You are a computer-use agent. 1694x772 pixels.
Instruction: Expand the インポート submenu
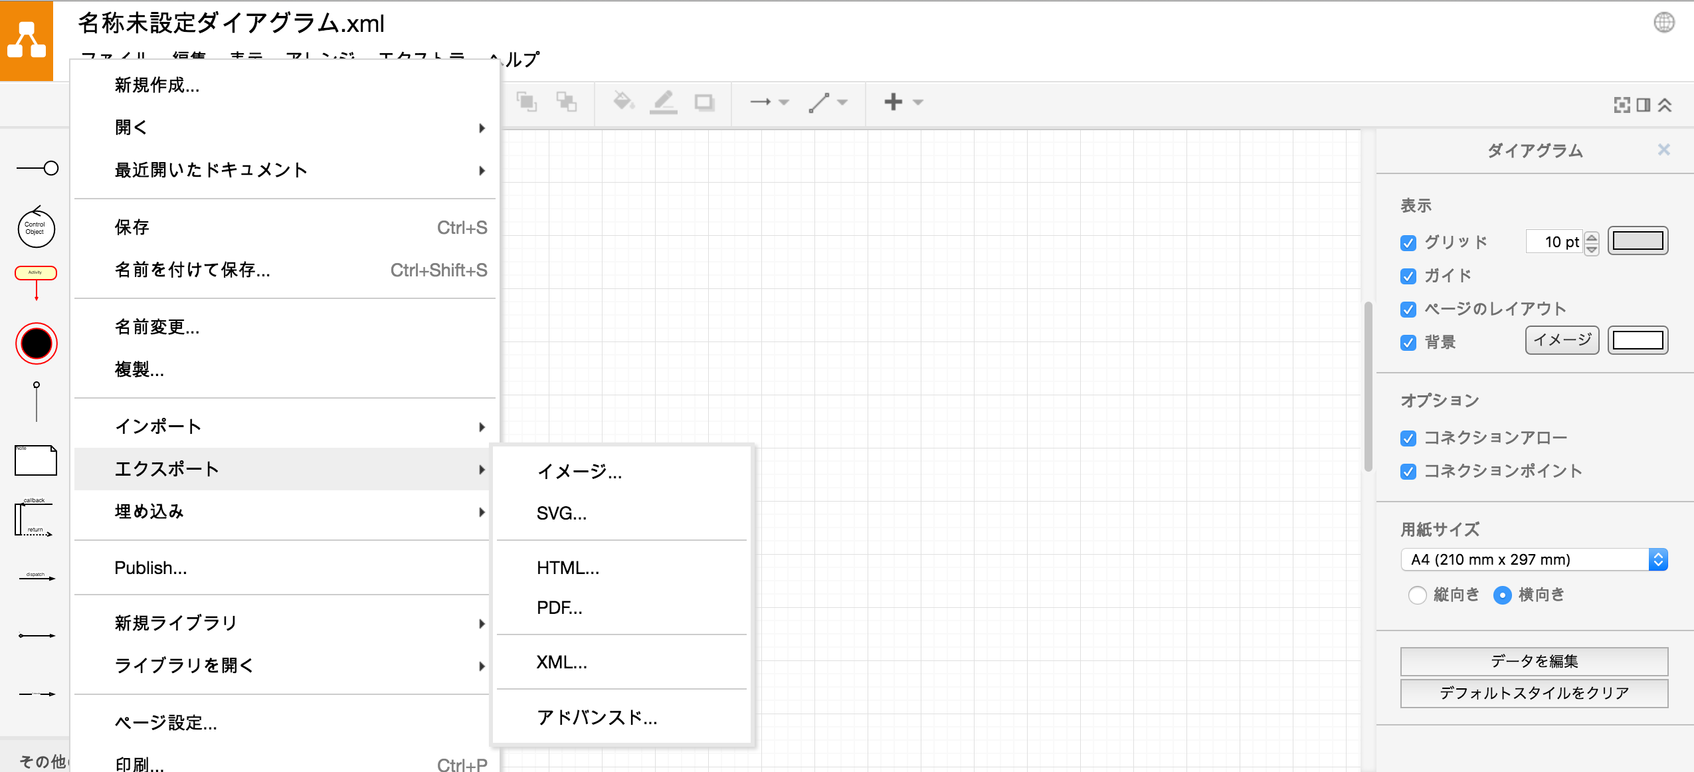pos(158,426)
